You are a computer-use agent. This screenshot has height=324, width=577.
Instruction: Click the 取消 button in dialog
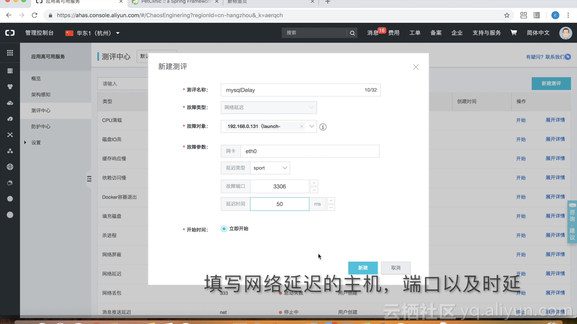click(395, 268)
